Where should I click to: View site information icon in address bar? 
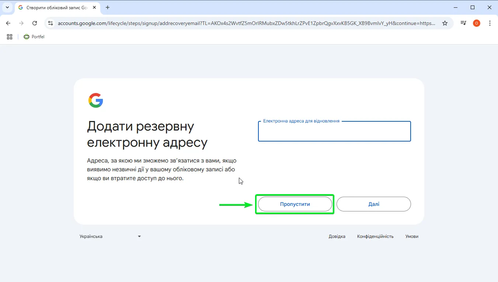(51, 23)
